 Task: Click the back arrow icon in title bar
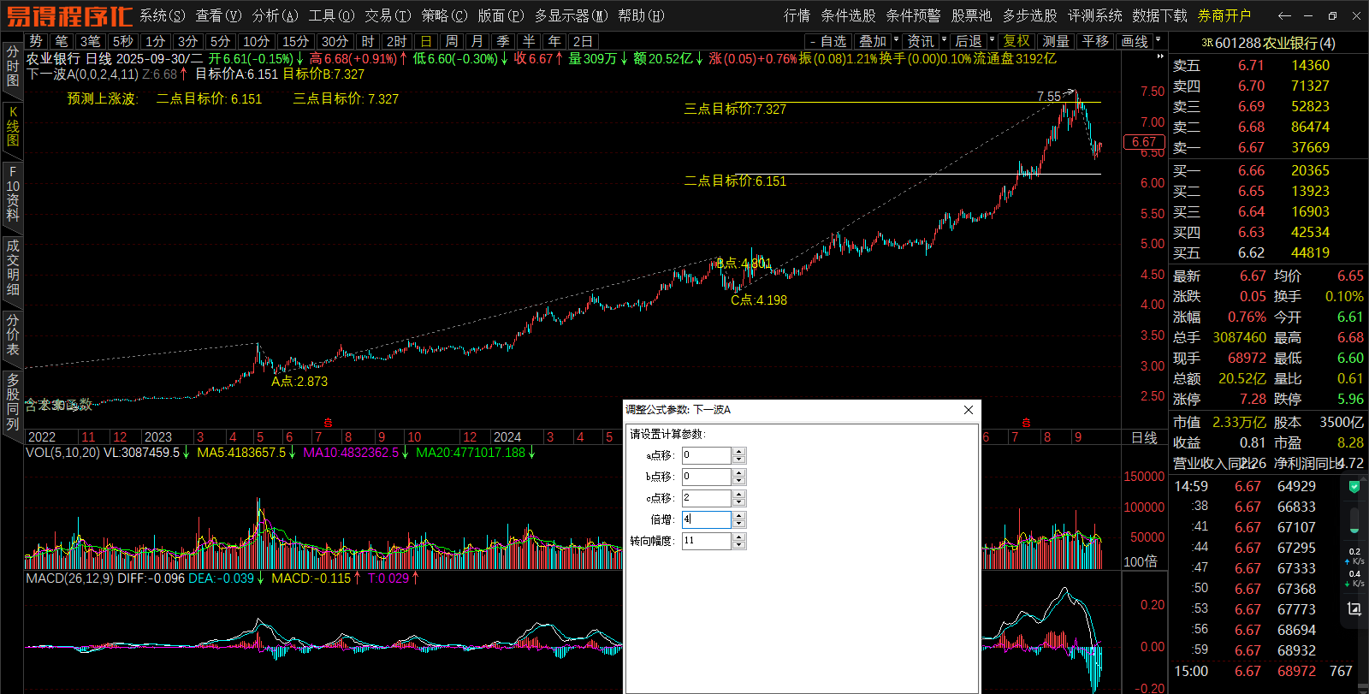1283,15
